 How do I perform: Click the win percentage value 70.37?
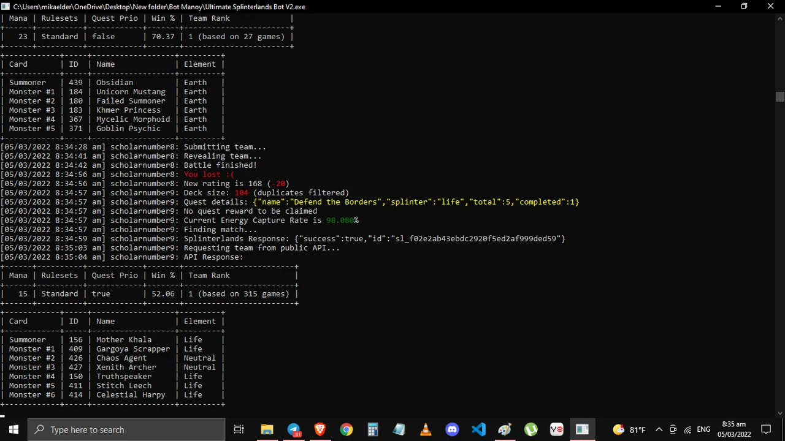(x=163, y=37)
